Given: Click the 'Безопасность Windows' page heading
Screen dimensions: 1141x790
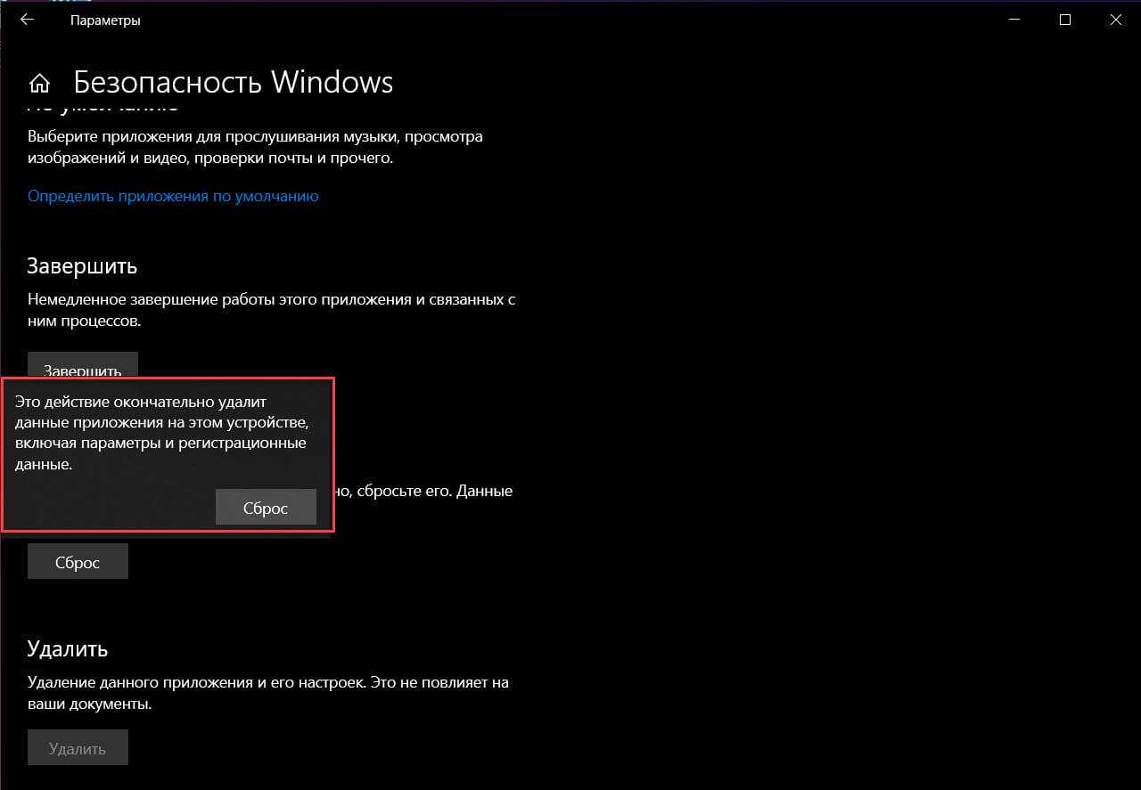Looking at the screenshot, I should (x=233, y=82).
